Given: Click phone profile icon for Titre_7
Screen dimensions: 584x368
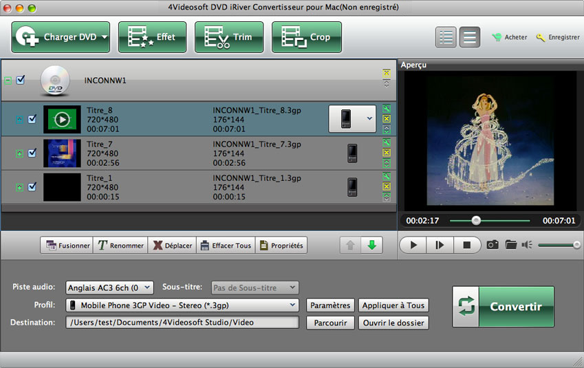Looking at the screenshot, I should [352, 153].
